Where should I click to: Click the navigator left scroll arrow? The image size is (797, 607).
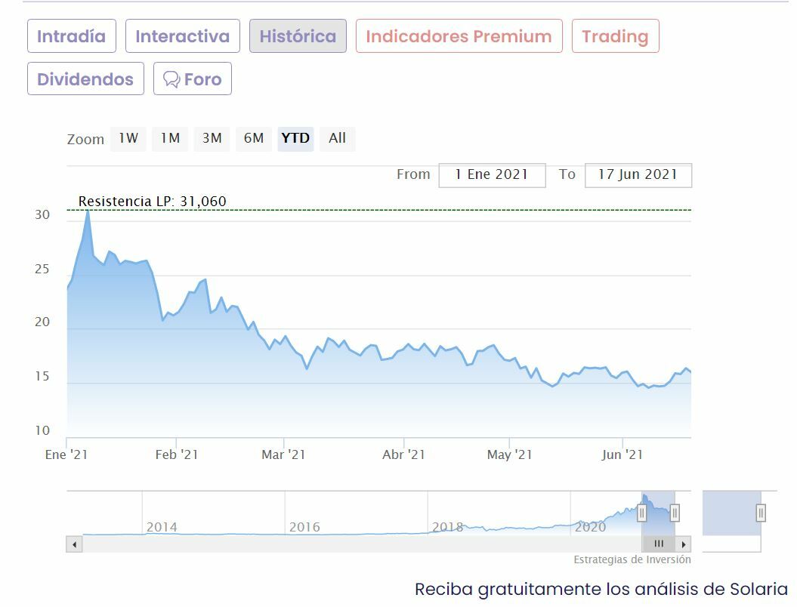pyautogui.click(x=74, y=544)
